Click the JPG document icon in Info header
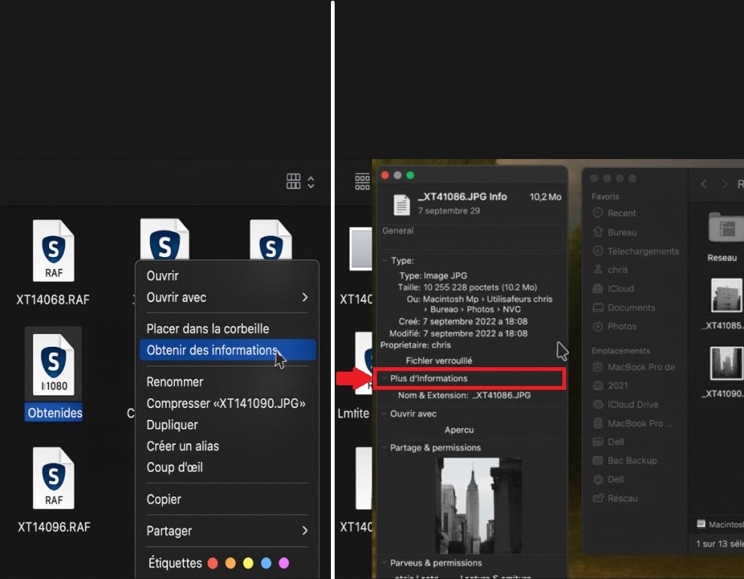The height and width of the screenshot is (579, 744). point(402,204)
